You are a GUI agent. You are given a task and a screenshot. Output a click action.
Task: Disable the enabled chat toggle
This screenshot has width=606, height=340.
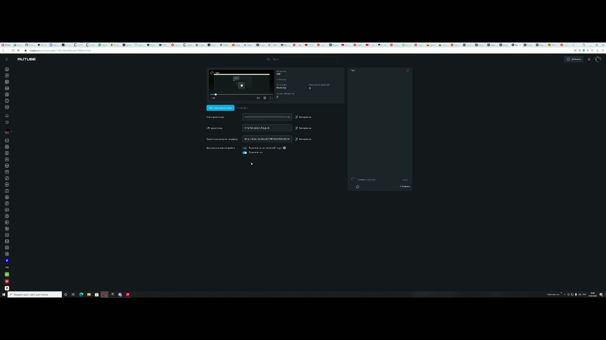tap(245, 153)
